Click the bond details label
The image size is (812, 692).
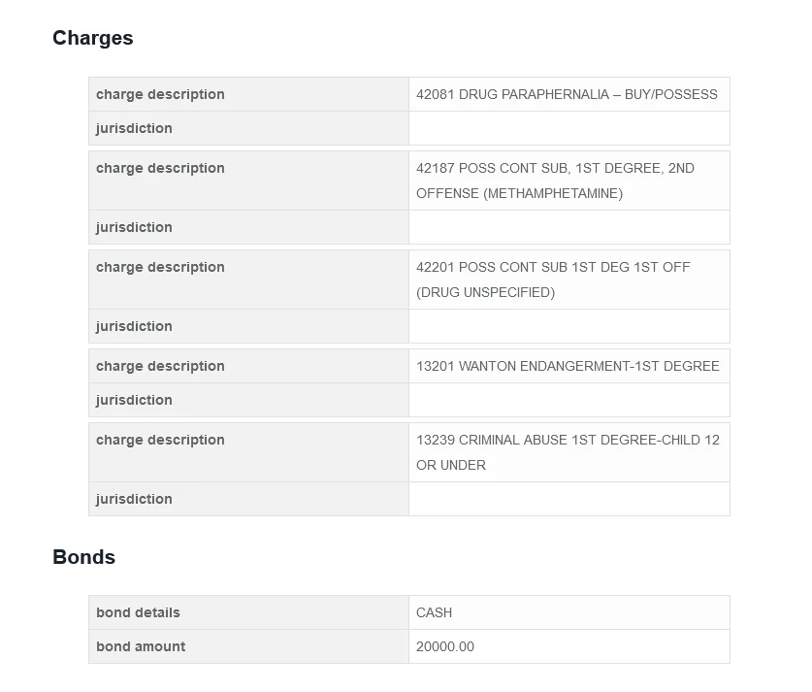pos(138,612)
